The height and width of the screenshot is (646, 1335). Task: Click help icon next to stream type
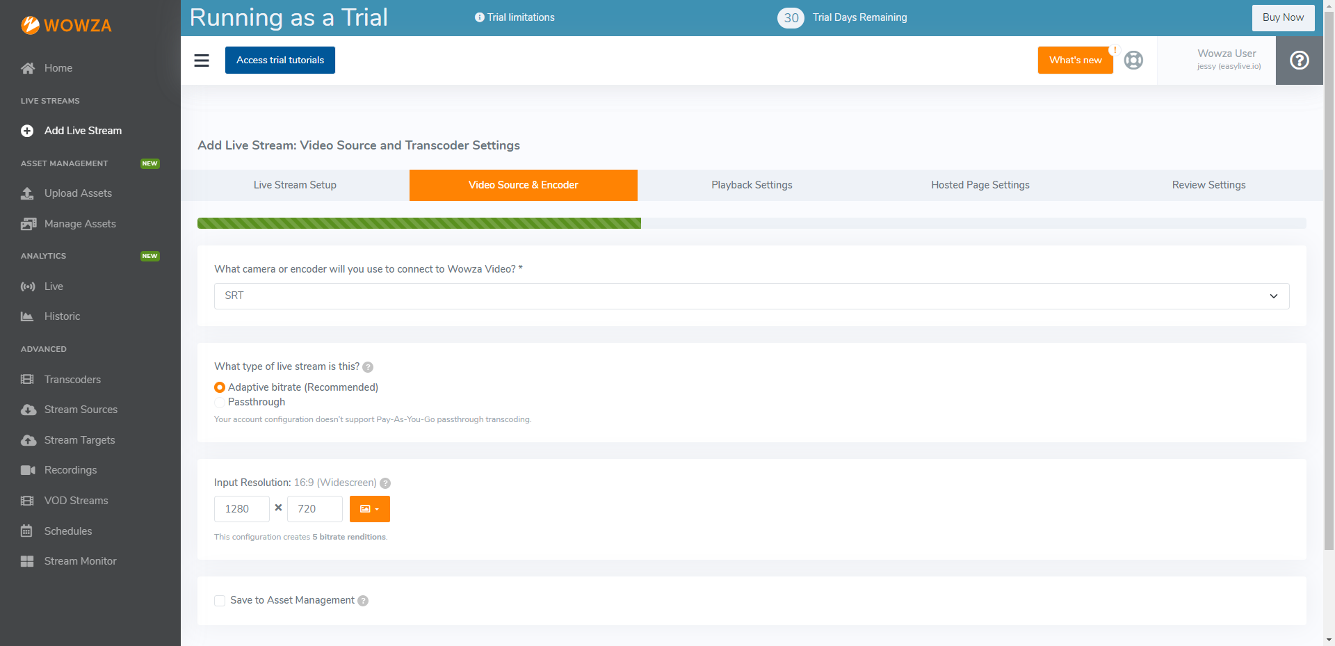(368, 367)
